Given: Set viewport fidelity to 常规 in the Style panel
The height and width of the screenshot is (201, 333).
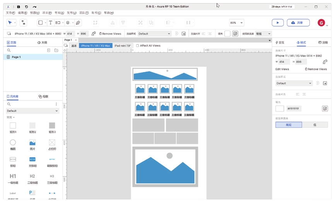Looking at the screenshot, I should click(289, 125).
